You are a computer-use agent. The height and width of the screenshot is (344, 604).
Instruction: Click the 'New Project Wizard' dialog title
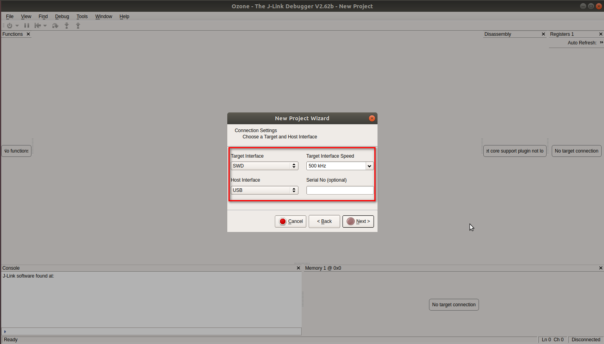[302, 118]
